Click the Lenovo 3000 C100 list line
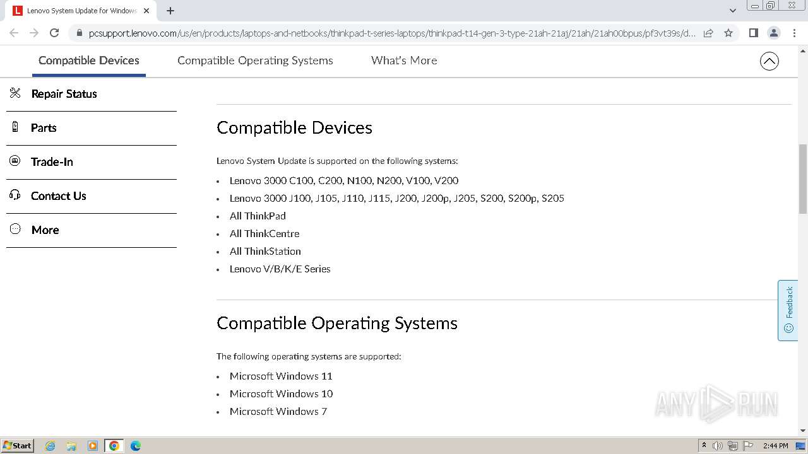This screenshot has height=454, width=808. point(344,180)
